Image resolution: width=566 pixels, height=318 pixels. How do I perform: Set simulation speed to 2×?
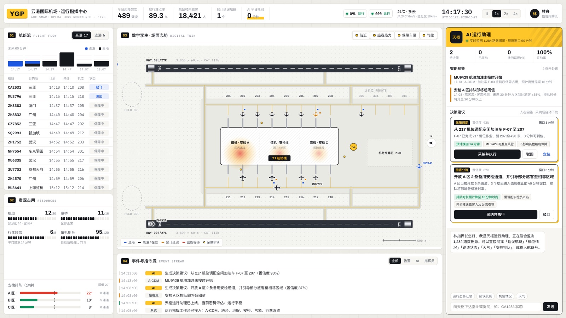[506, 14]
